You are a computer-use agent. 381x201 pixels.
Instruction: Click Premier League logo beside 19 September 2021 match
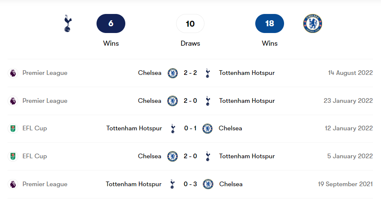(13, 184)
